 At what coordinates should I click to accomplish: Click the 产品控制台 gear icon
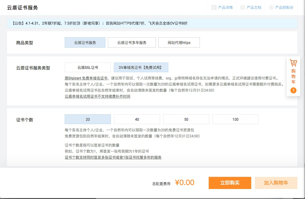271,8
